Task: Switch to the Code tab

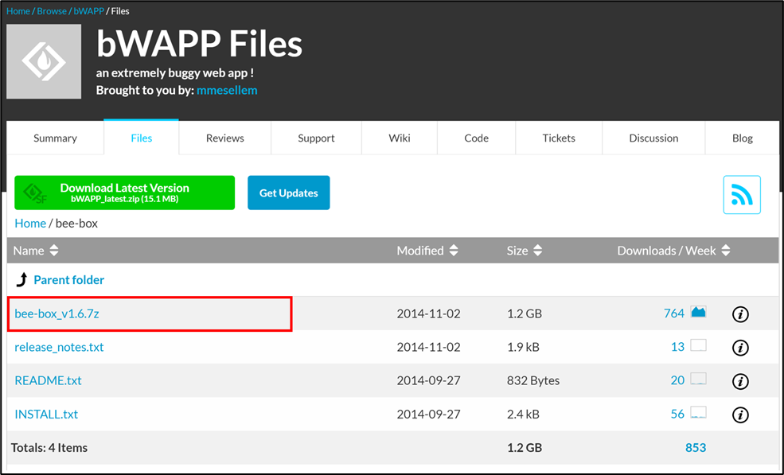Action: 476,138
